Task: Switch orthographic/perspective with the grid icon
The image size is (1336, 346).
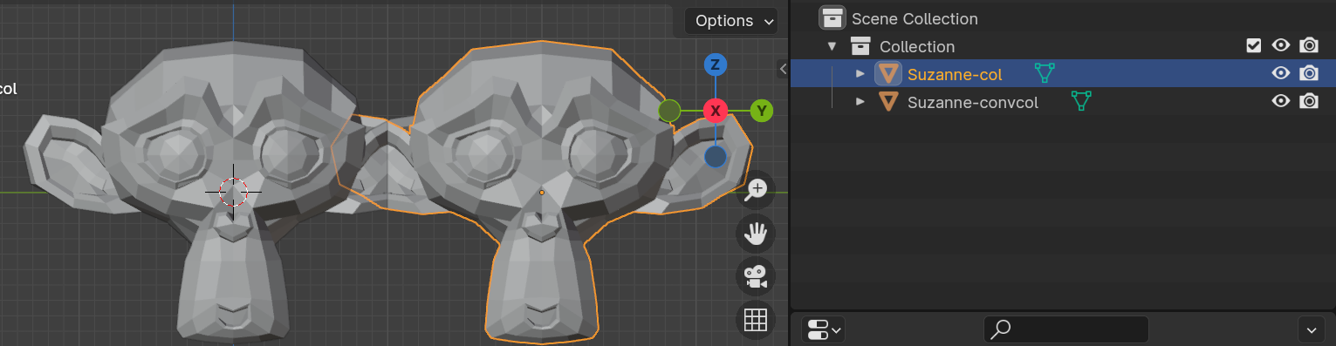Action: (x=755, y=320)
